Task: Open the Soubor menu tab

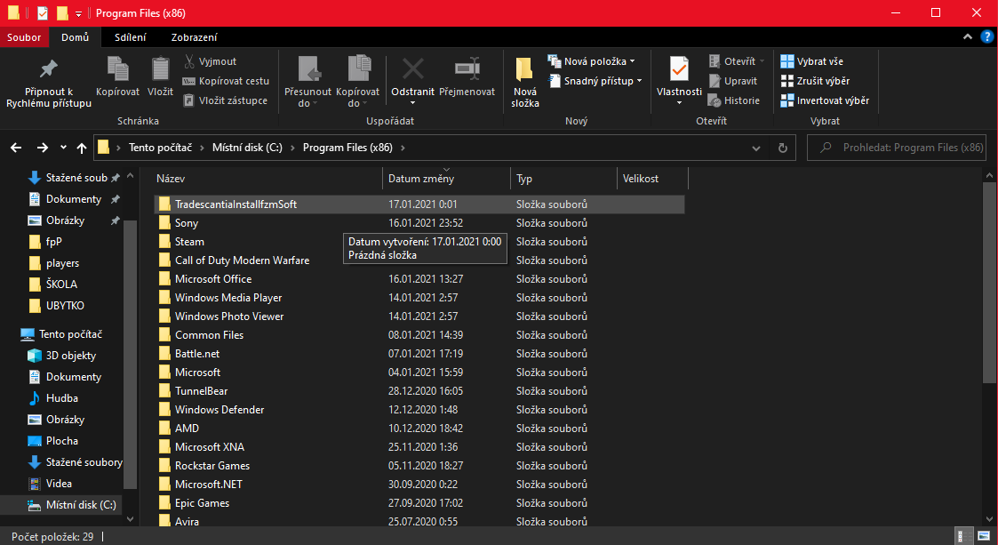Action: (24, 37)
